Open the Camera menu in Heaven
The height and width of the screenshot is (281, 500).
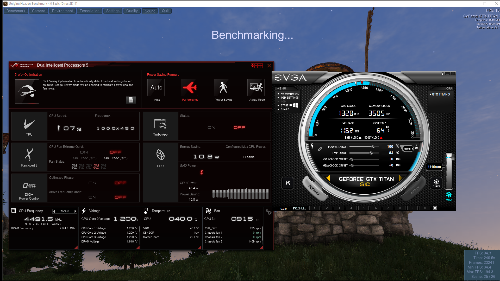coord(39,11)
